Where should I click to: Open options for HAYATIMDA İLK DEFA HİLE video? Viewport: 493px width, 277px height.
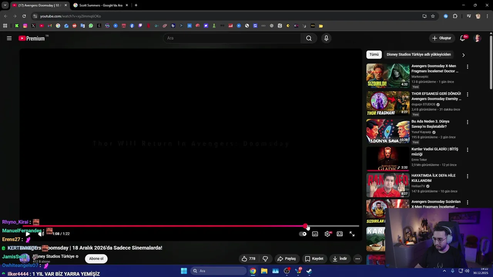pos(468,176)
